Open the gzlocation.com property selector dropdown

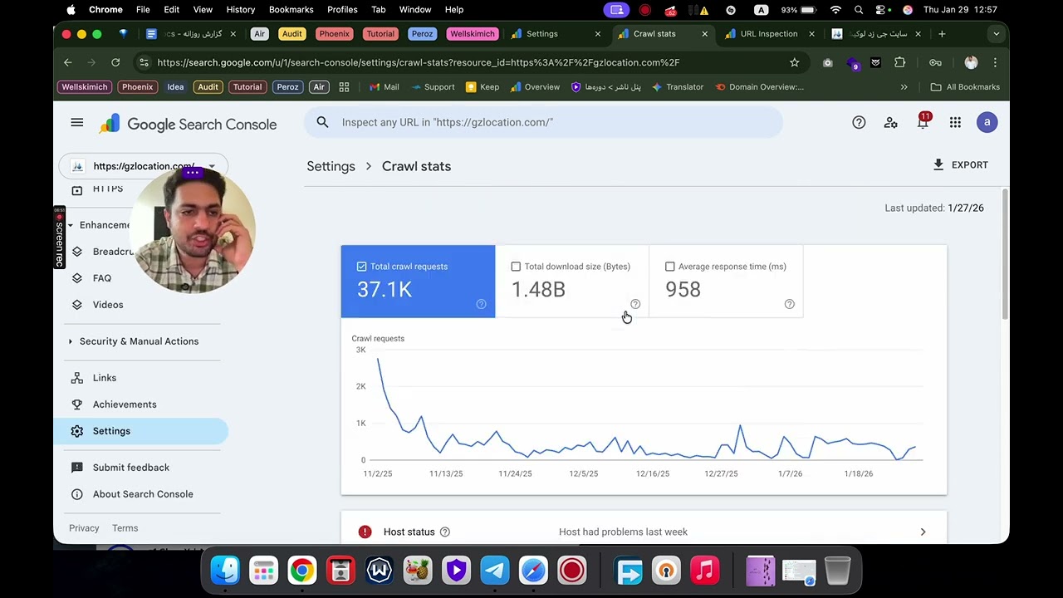coord(143,166)
